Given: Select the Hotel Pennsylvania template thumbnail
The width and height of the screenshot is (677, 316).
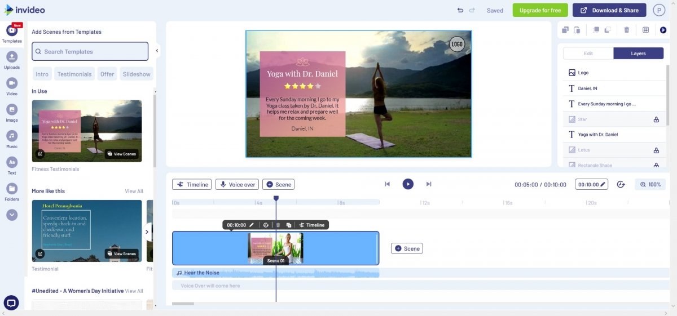Looking at the screenshot, I should pyautogui.click(x=87, y=231).
